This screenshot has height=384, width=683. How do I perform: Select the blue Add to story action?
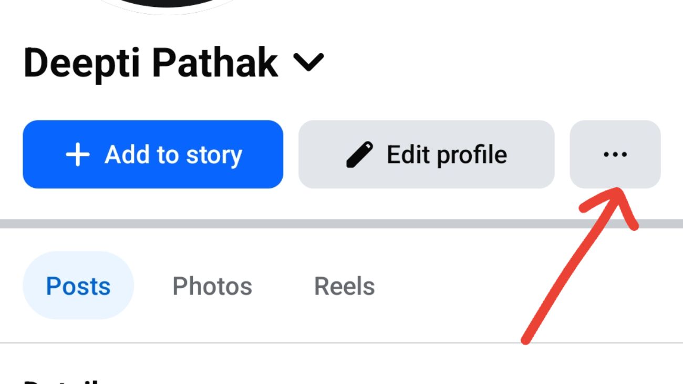tap(152, 154)
